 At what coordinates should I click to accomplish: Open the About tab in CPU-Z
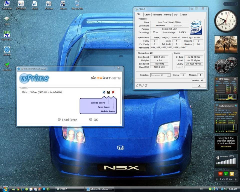184,15
